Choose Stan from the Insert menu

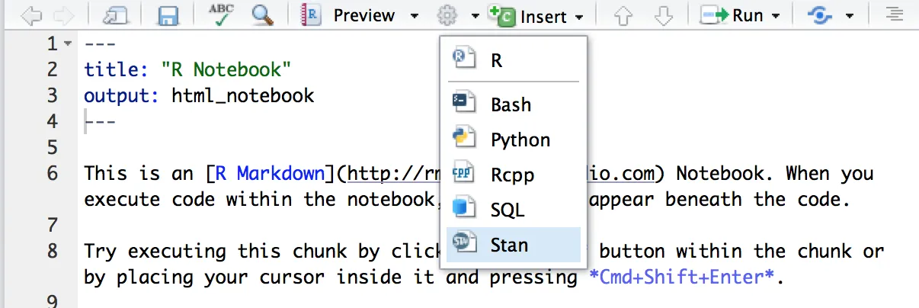[x=514, y=245]
